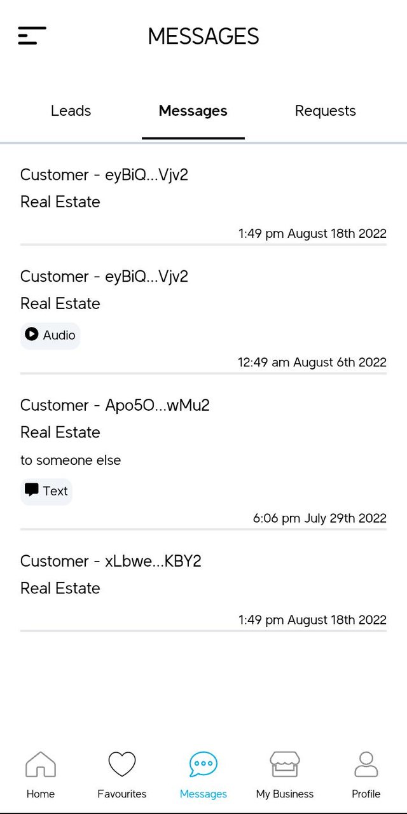Tap the Favourites label in bottom bar
Screen dimensions: 407x814
coord(121,794)
